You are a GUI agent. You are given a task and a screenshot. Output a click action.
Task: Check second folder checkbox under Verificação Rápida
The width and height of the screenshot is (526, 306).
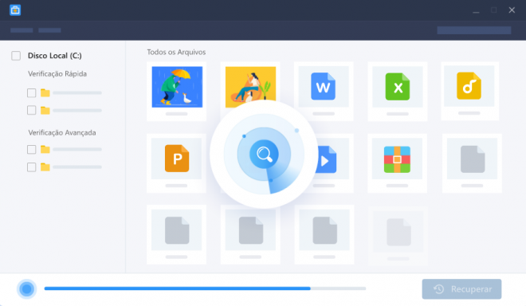[x=32, y=111]
